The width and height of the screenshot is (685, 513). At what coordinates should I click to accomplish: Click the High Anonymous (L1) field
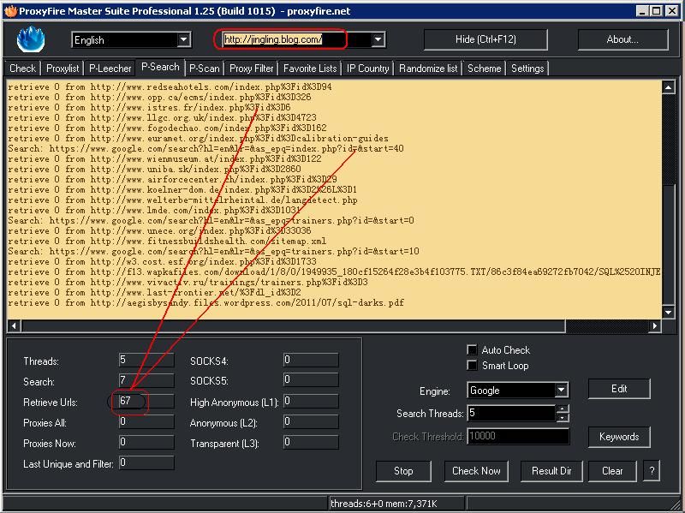click(311, 401)
